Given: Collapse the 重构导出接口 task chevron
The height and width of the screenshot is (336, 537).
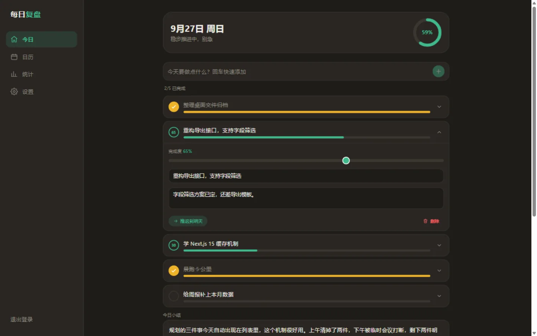Looking at the screenshot, I should [x=439, y=132].
